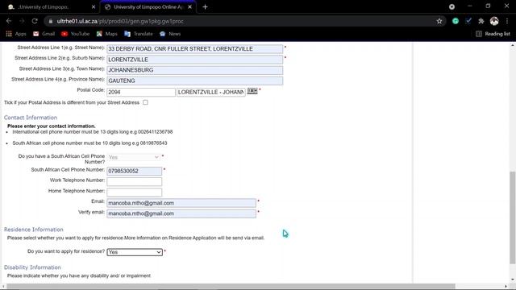
Task: Open the News bookmark
Action: pos(170,34)
